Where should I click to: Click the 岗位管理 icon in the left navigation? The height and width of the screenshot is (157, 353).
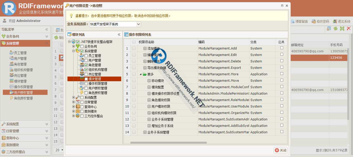11,75
